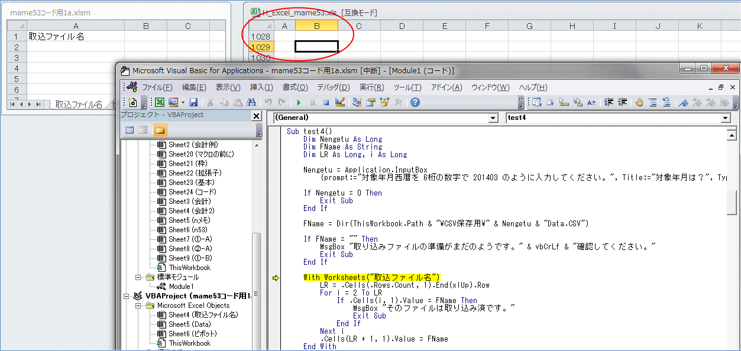Open the (General) object dropdown

pos(493,118)
